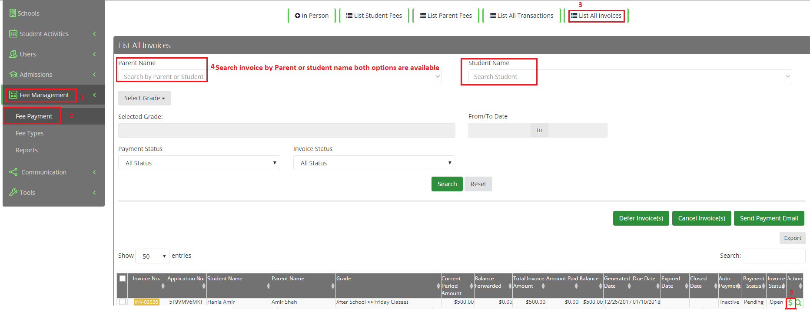The width and height of the screenshot is (810, 312).
Task: Open the List Student Fees tab
Action: [374, 16]
